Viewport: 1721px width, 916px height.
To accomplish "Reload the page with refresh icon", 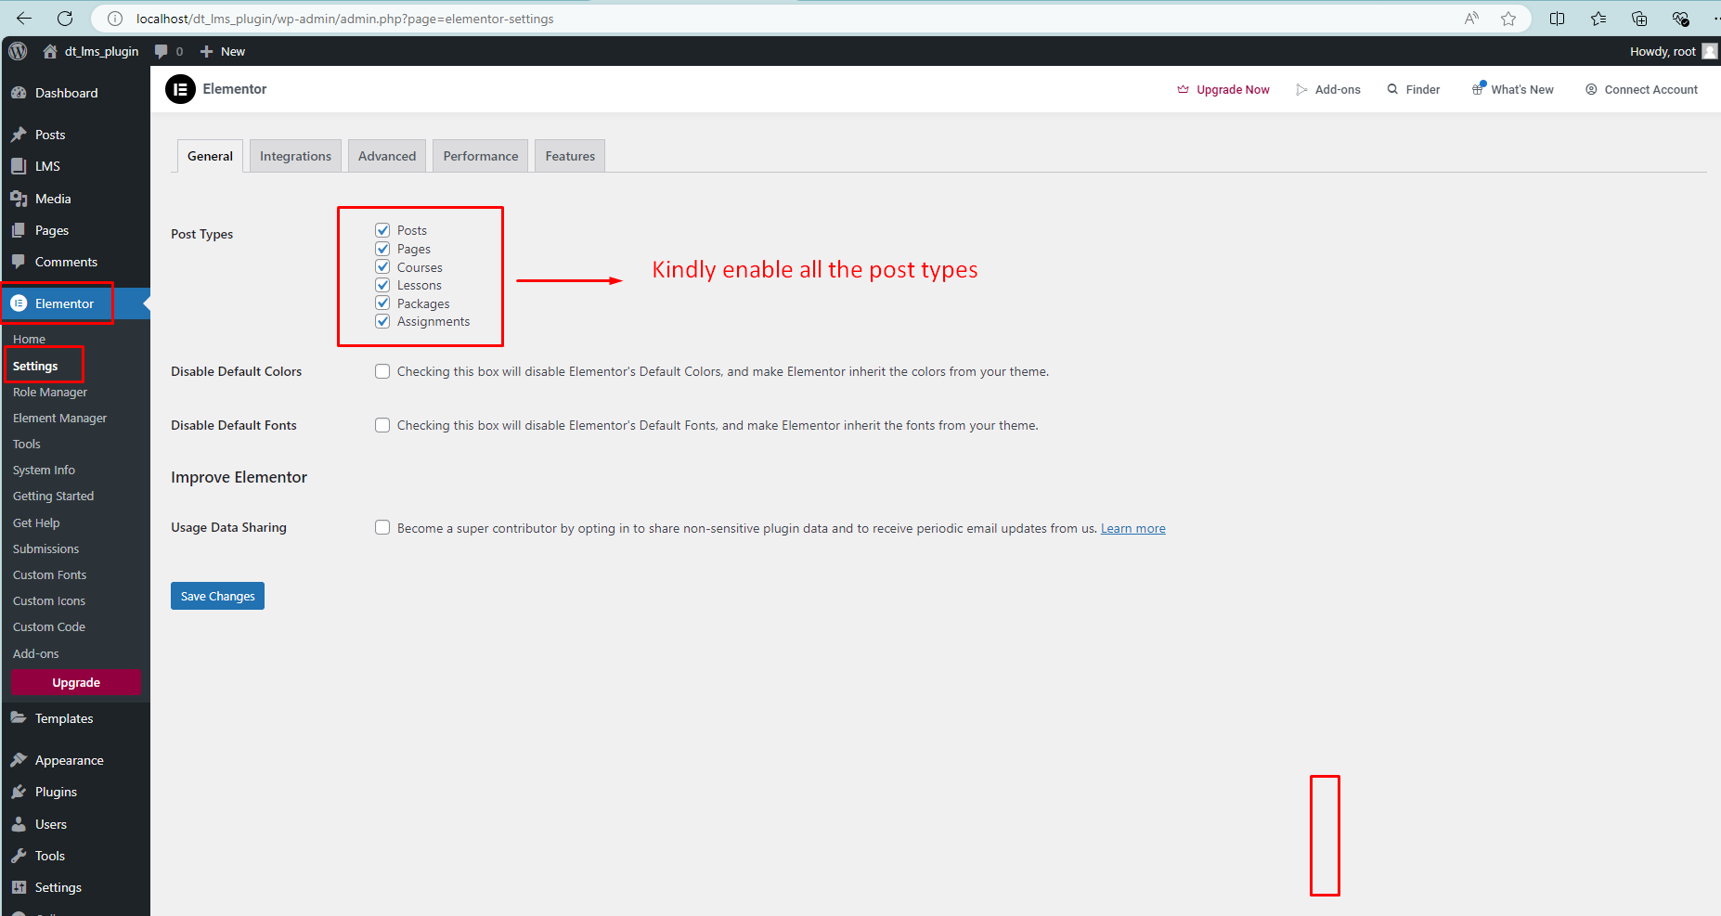I will coord(65,19).
